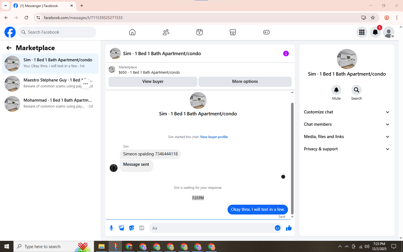Expand the Chat members section
This screenshot has height=252, width=403.
pos(347,124)
